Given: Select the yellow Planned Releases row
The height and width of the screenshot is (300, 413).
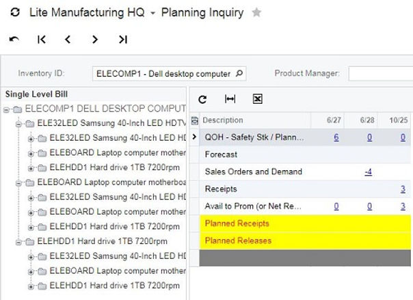Looking at the screenshot, I should (305, 241).
